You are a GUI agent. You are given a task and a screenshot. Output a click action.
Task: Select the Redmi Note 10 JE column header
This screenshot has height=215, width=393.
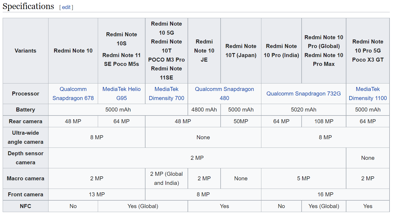tap(204, 50)
